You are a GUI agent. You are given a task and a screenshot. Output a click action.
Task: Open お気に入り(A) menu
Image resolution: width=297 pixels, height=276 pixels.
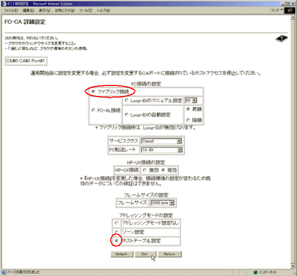pyautogui.click(x=65, y=11)
